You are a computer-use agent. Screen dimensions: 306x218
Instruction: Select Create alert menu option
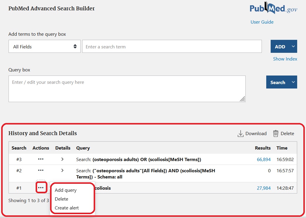[x=67, y=208]
